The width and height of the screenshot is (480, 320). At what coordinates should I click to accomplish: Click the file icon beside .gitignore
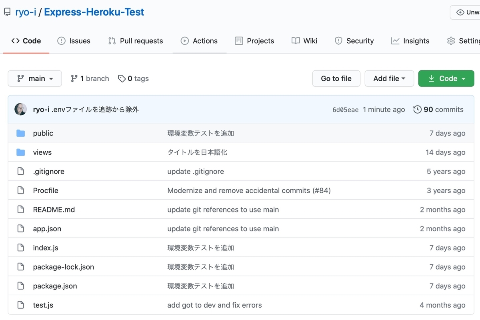21,171
